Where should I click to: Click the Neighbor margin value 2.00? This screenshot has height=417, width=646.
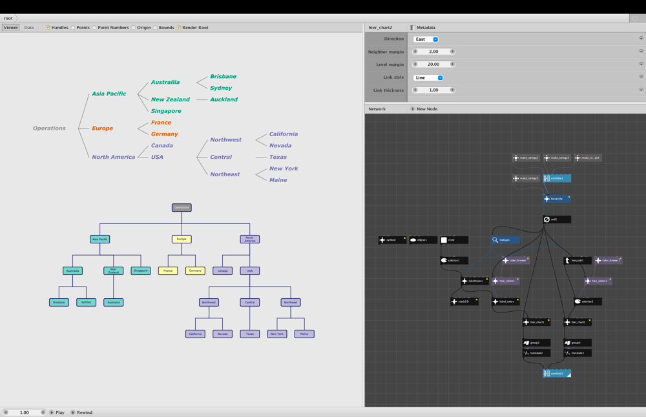pos(433,52)
